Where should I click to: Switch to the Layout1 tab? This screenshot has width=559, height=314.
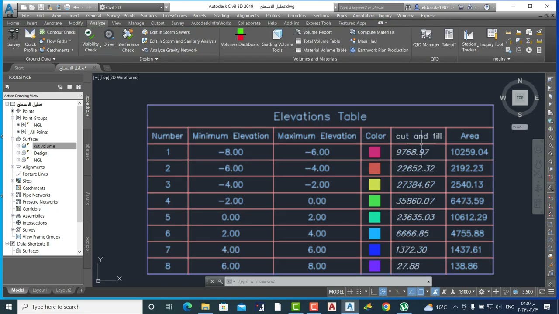[x=40, y=290]
